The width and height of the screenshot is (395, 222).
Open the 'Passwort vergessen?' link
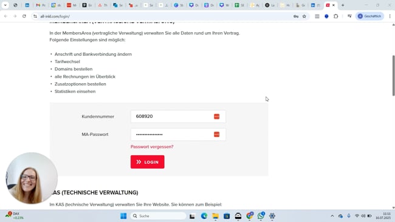pos(152,147)
